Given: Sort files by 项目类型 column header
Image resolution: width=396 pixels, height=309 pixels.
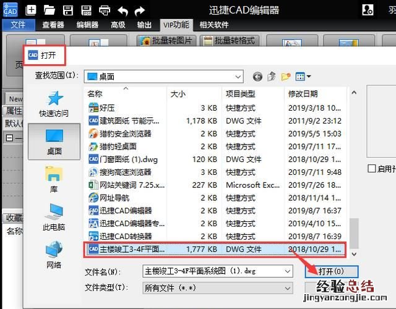Looking at the screenshot, I should (253, 94).
